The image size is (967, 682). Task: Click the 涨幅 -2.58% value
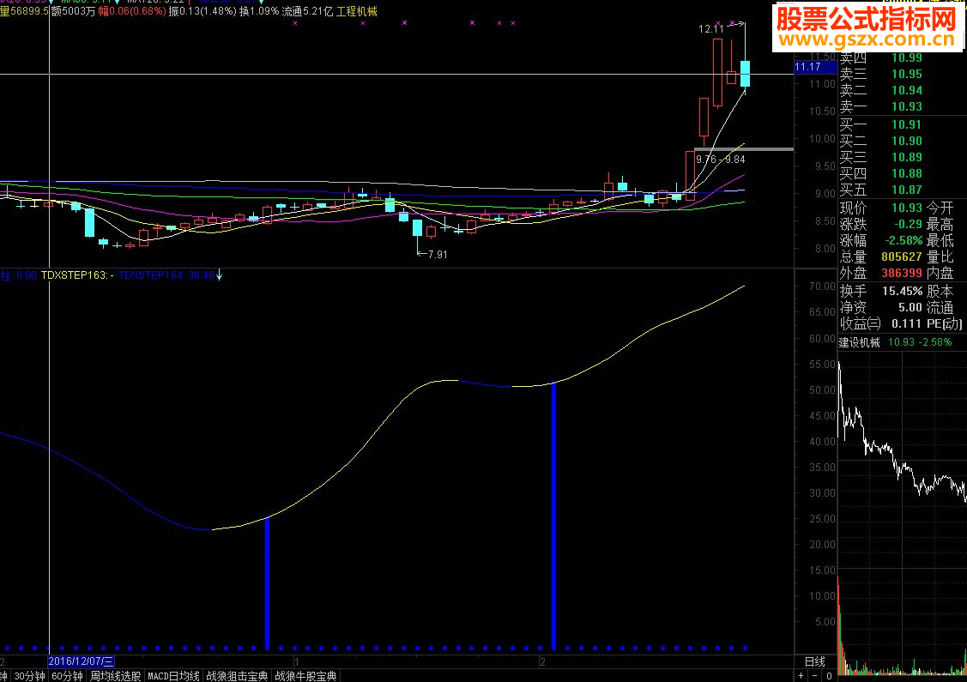(x=904, y=240)
